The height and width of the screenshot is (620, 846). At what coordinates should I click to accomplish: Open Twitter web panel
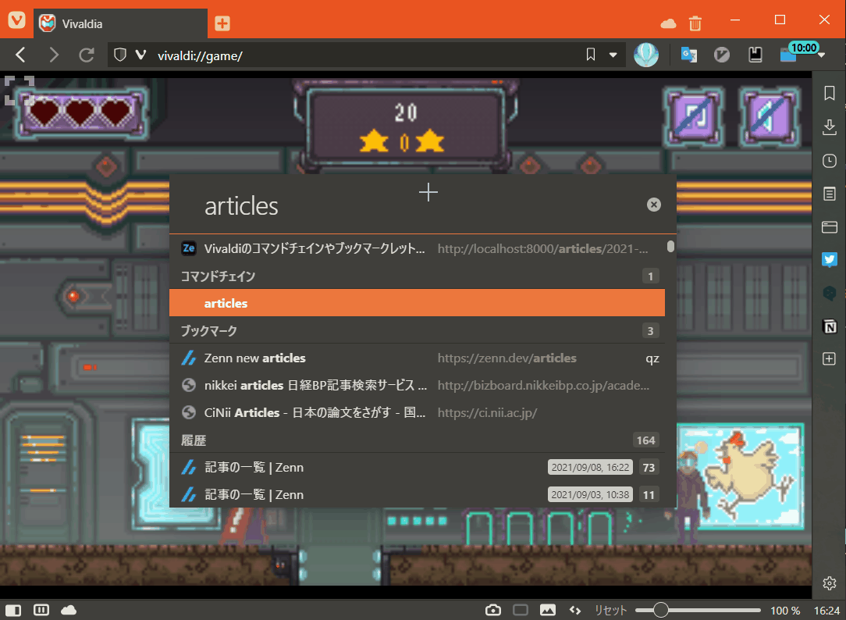pos(830,259)
